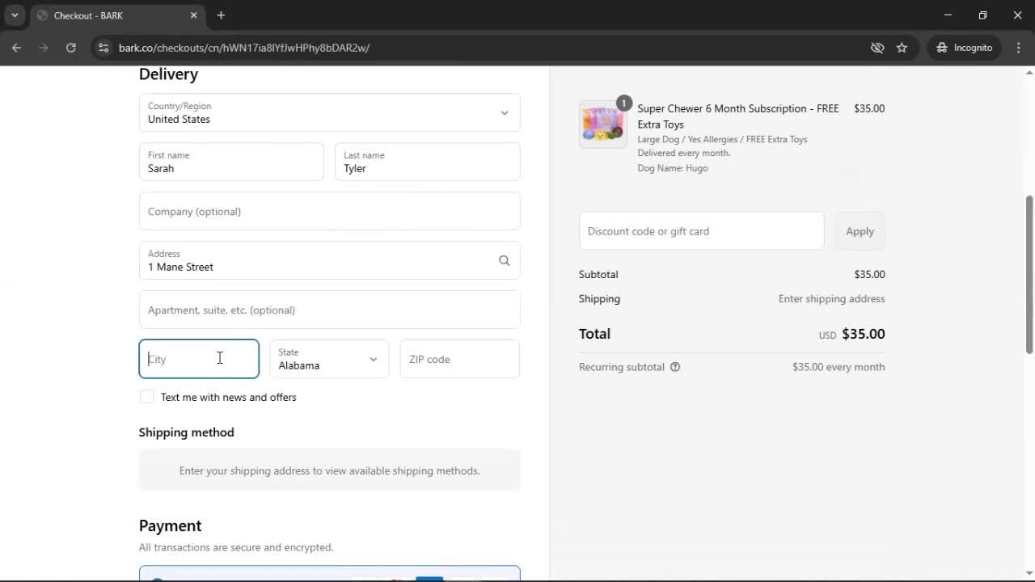The height and width of the screenshot is (582, 1035).
Task: Open the tab search dropdown arrow
Action: [x=15, y=15]
